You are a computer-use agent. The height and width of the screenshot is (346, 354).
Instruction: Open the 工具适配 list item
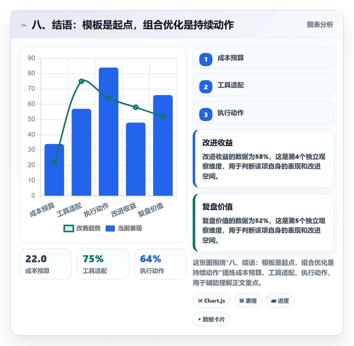tap(263, 85)
